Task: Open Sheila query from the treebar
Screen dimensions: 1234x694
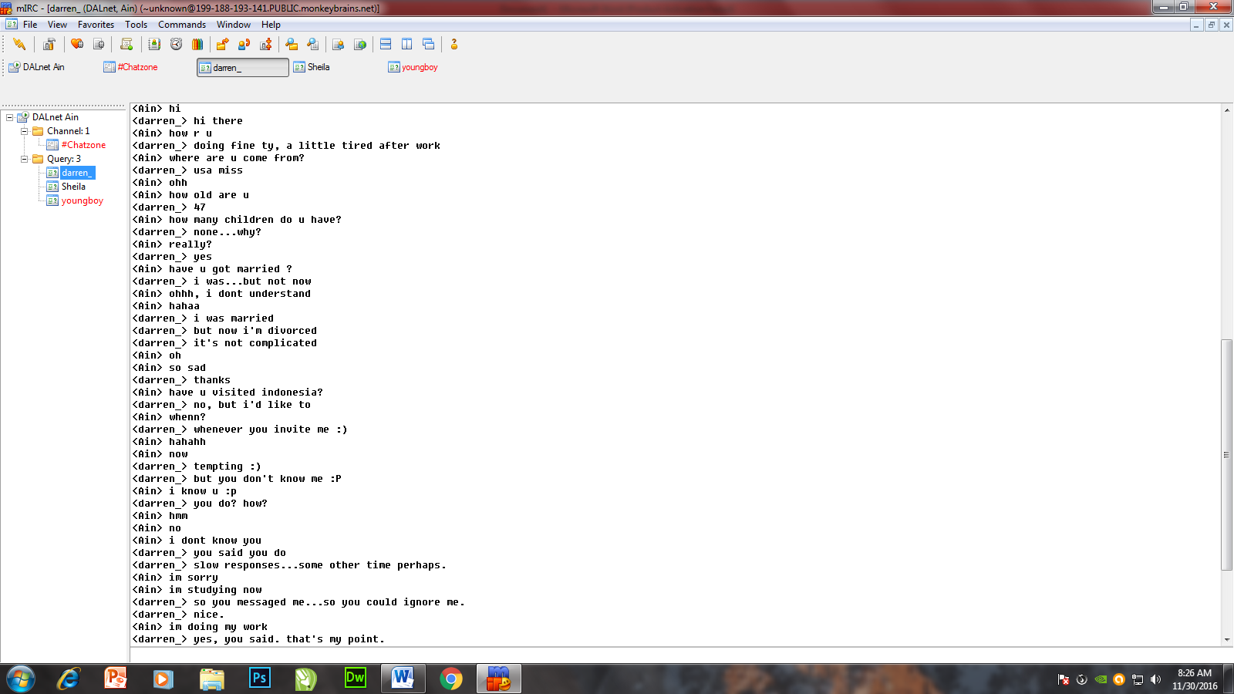Action: pyautogui.click(x=73, y=187)
